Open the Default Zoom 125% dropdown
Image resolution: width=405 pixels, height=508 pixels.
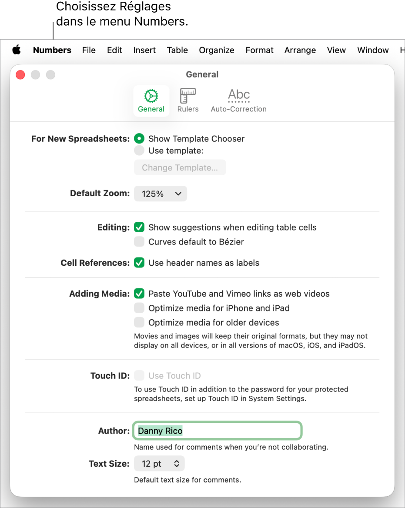160,194
